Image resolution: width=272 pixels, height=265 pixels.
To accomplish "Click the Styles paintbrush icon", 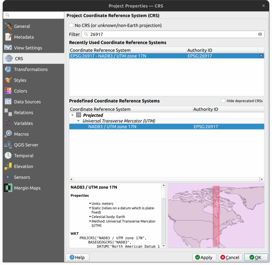I will pyautogui.click(x=8, y=80).
